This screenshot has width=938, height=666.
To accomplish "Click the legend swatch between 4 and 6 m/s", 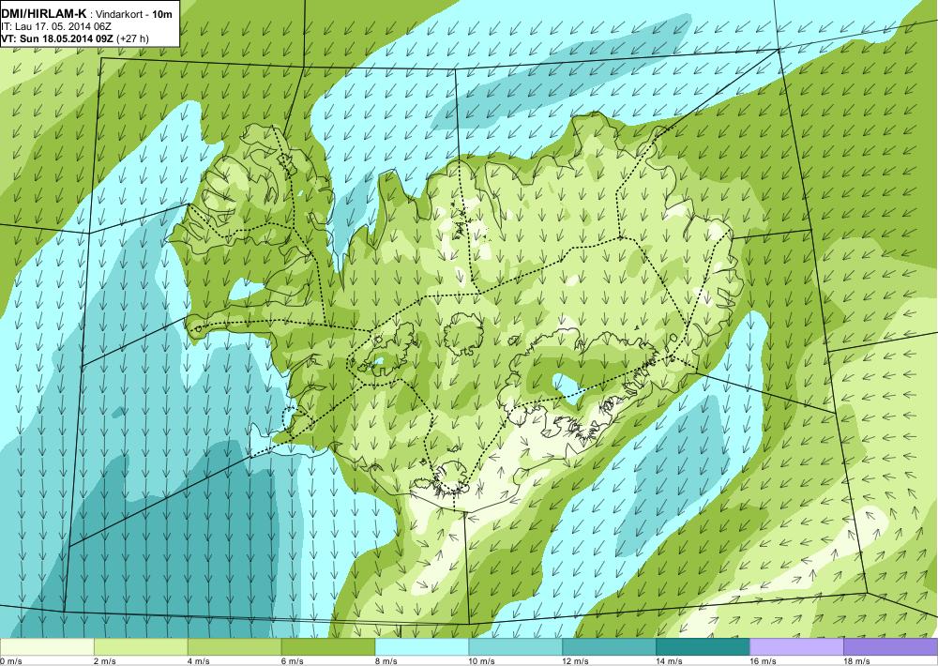I will pos(234,647).
